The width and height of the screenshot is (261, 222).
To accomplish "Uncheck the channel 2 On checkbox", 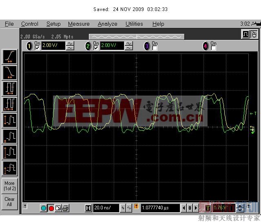I will (x=96, y=48).
